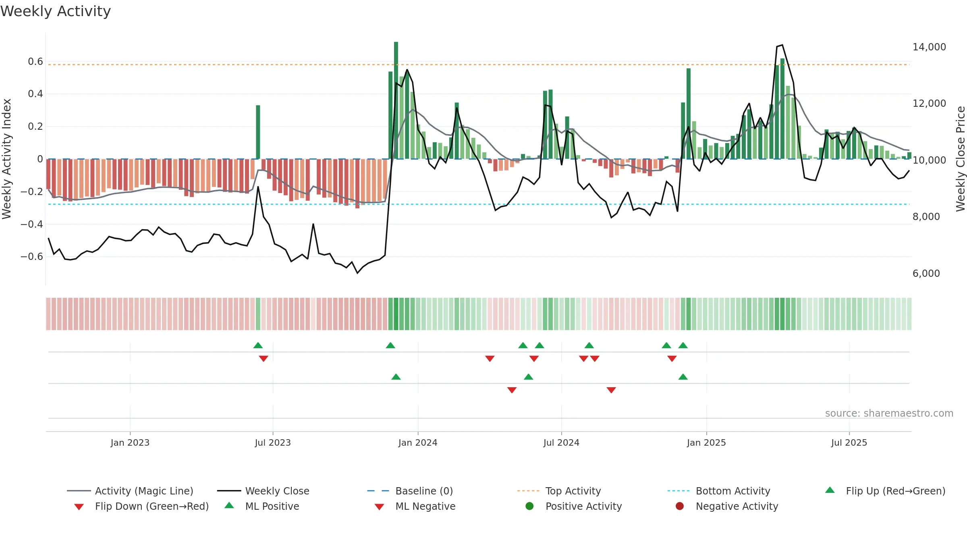Click the flip-down marker just before Jul 2023

click(264, 359)
